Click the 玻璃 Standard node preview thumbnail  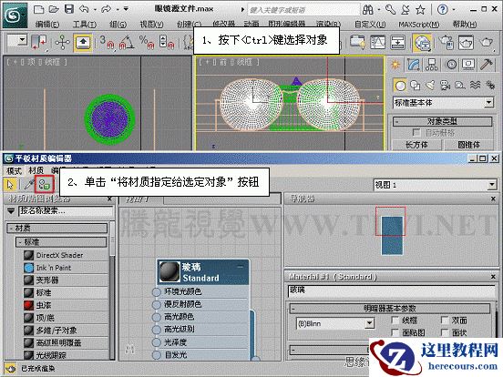tap(169, 272)
